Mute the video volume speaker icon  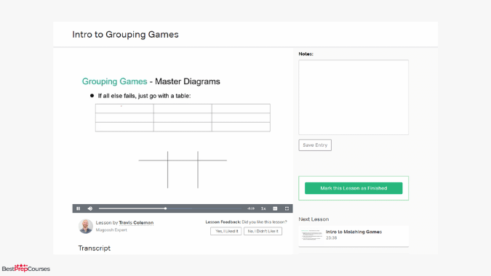[x=90, y=208]
